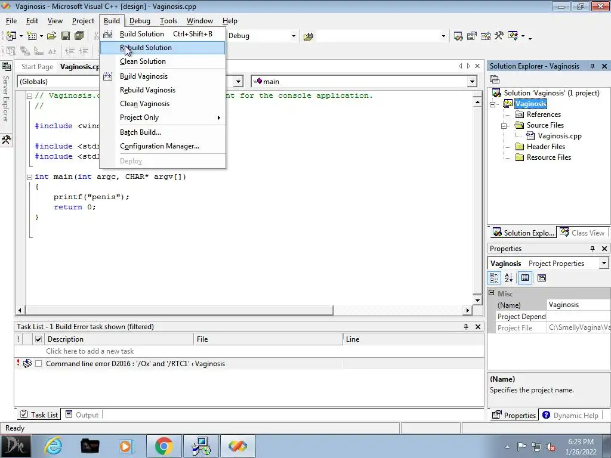Click the Internet Explorer taskbar icon
Image resolution: width=611 pixels, height=458 pixels.
click(53, 446)
